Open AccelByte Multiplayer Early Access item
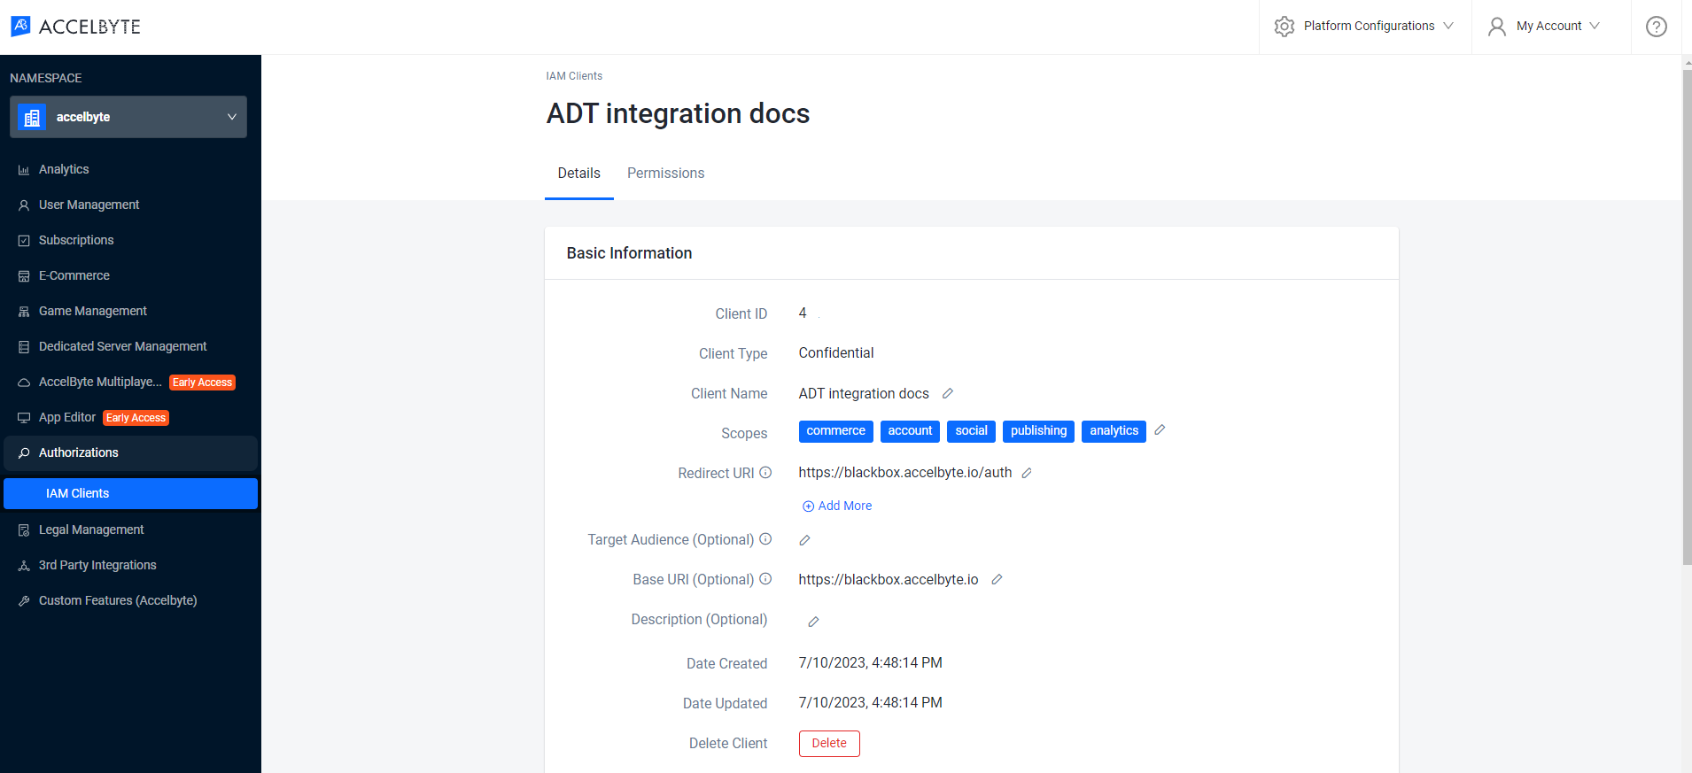 [128, 382]
